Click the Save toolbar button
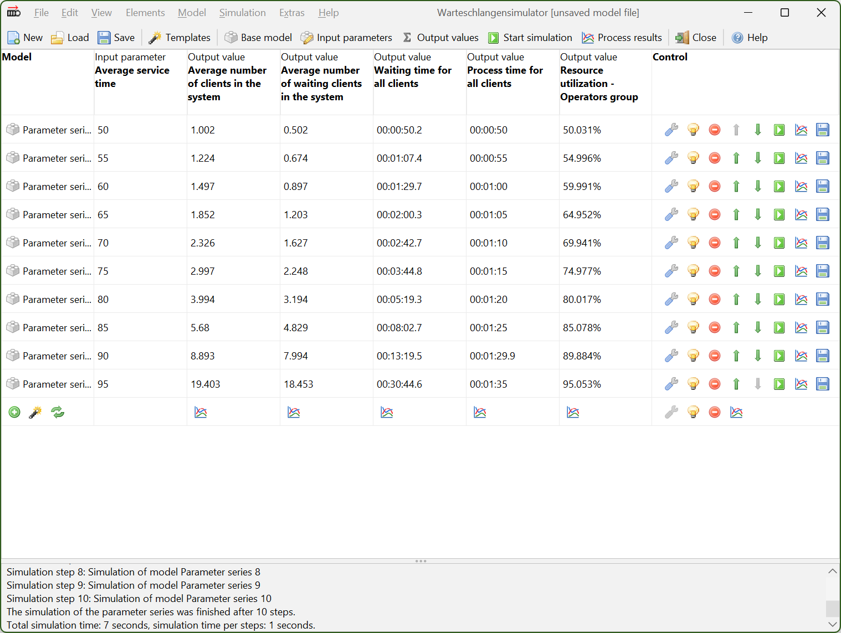The width and height of the screenshot is (841, 633). [x=116, y=38]
